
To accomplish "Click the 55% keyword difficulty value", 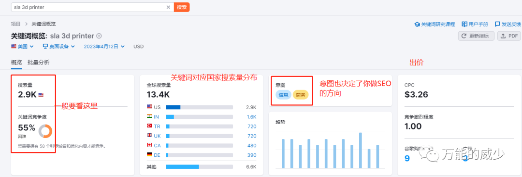I will click(27, 127).
